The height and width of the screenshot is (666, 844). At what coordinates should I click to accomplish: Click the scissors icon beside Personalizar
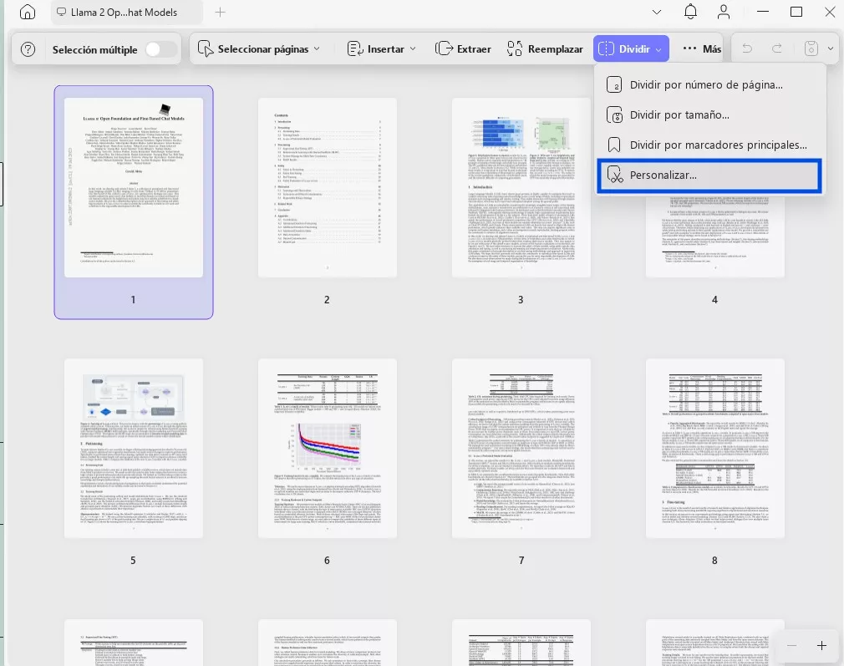click(x=614, y=175)
